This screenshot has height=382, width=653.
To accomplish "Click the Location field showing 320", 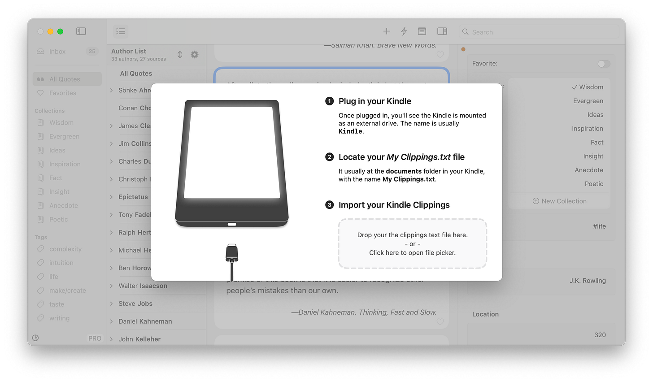I will (x=540, y=334).
